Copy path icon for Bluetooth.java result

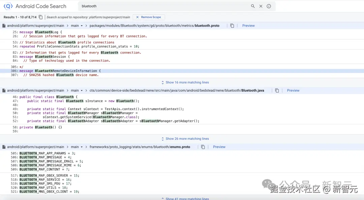[277, 91]
